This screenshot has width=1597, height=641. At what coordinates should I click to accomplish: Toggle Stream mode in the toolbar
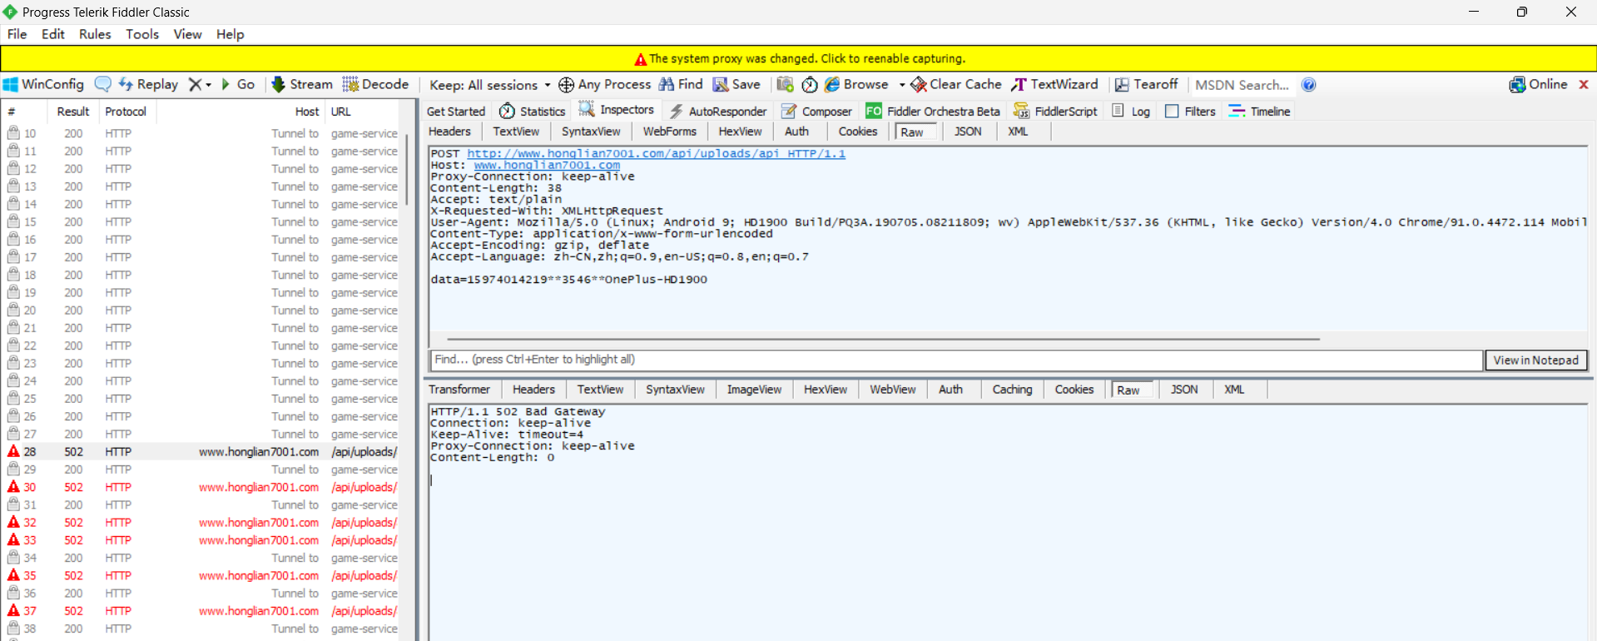pos(302,84)
